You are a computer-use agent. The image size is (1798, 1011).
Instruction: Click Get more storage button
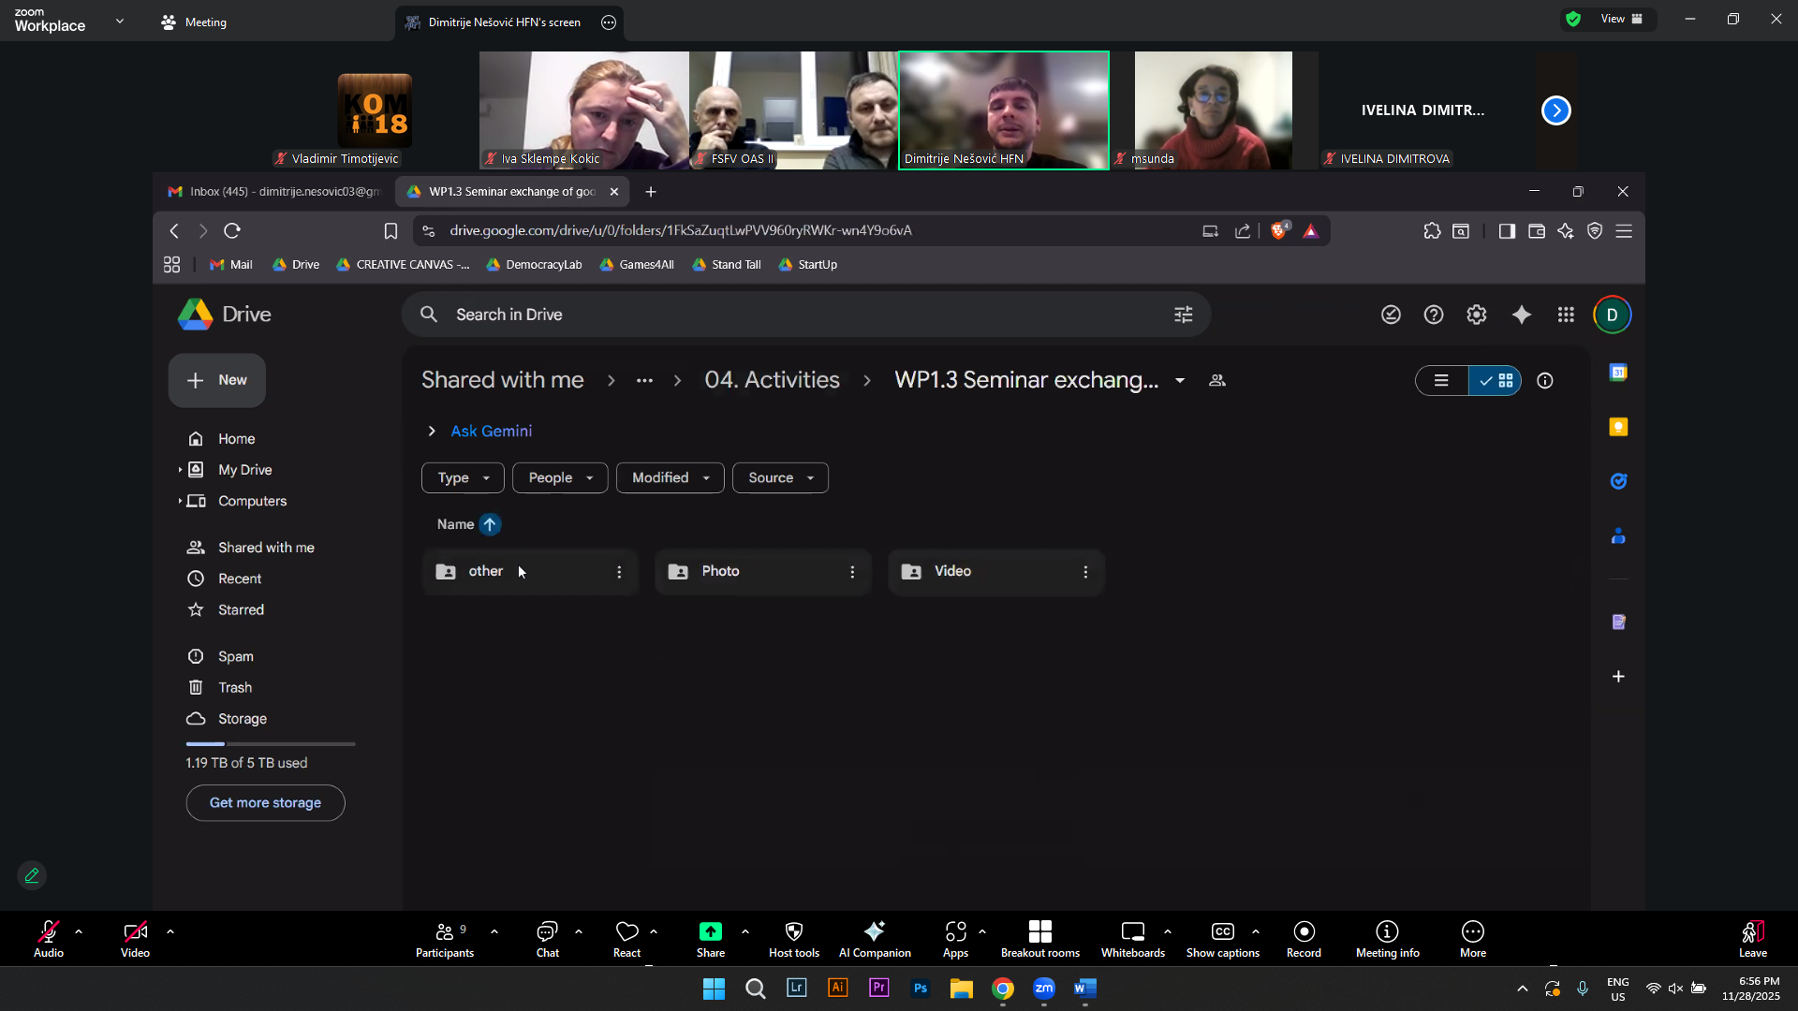(265, 803)
